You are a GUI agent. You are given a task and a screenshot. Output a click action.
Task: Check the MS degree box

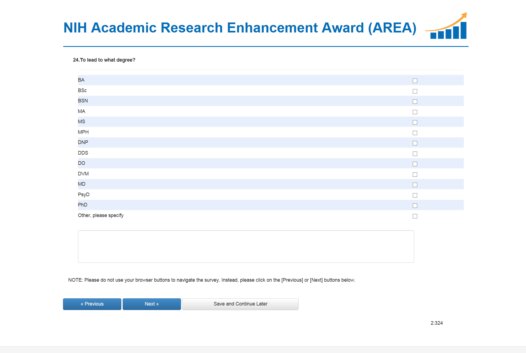[415, 122]
